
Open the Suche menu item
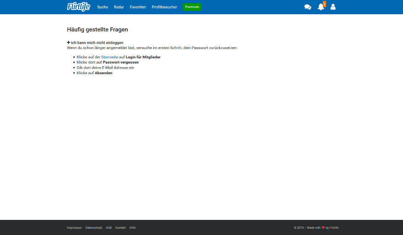[x=102, y=7]
